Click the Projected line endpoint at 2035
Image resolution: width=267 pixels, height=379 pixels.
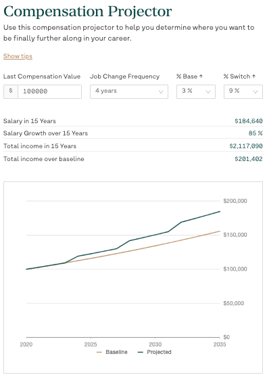click(x=220, y=211)
